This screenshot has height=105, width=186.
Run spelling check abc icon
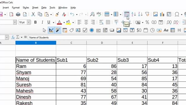click(x=99, y=14)
